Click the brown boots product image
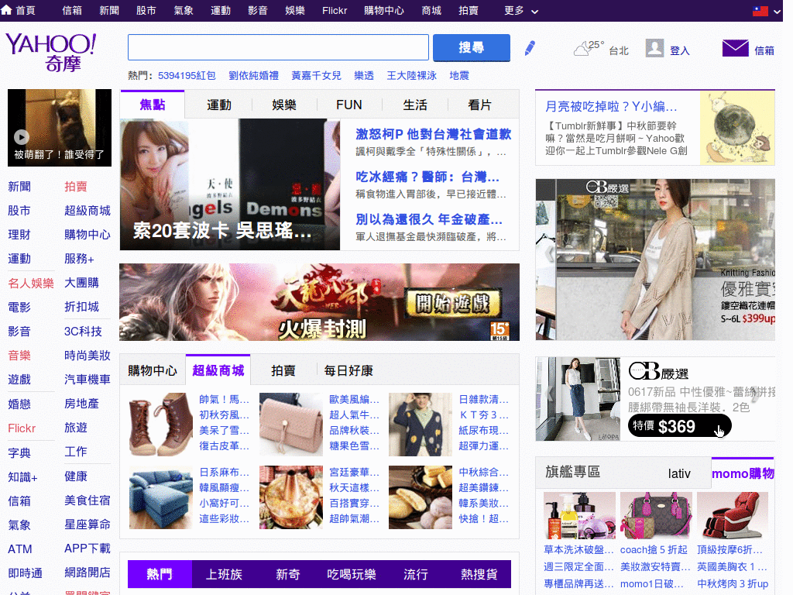This screenshot has height=595, width=793. click(x=161, y=425)
